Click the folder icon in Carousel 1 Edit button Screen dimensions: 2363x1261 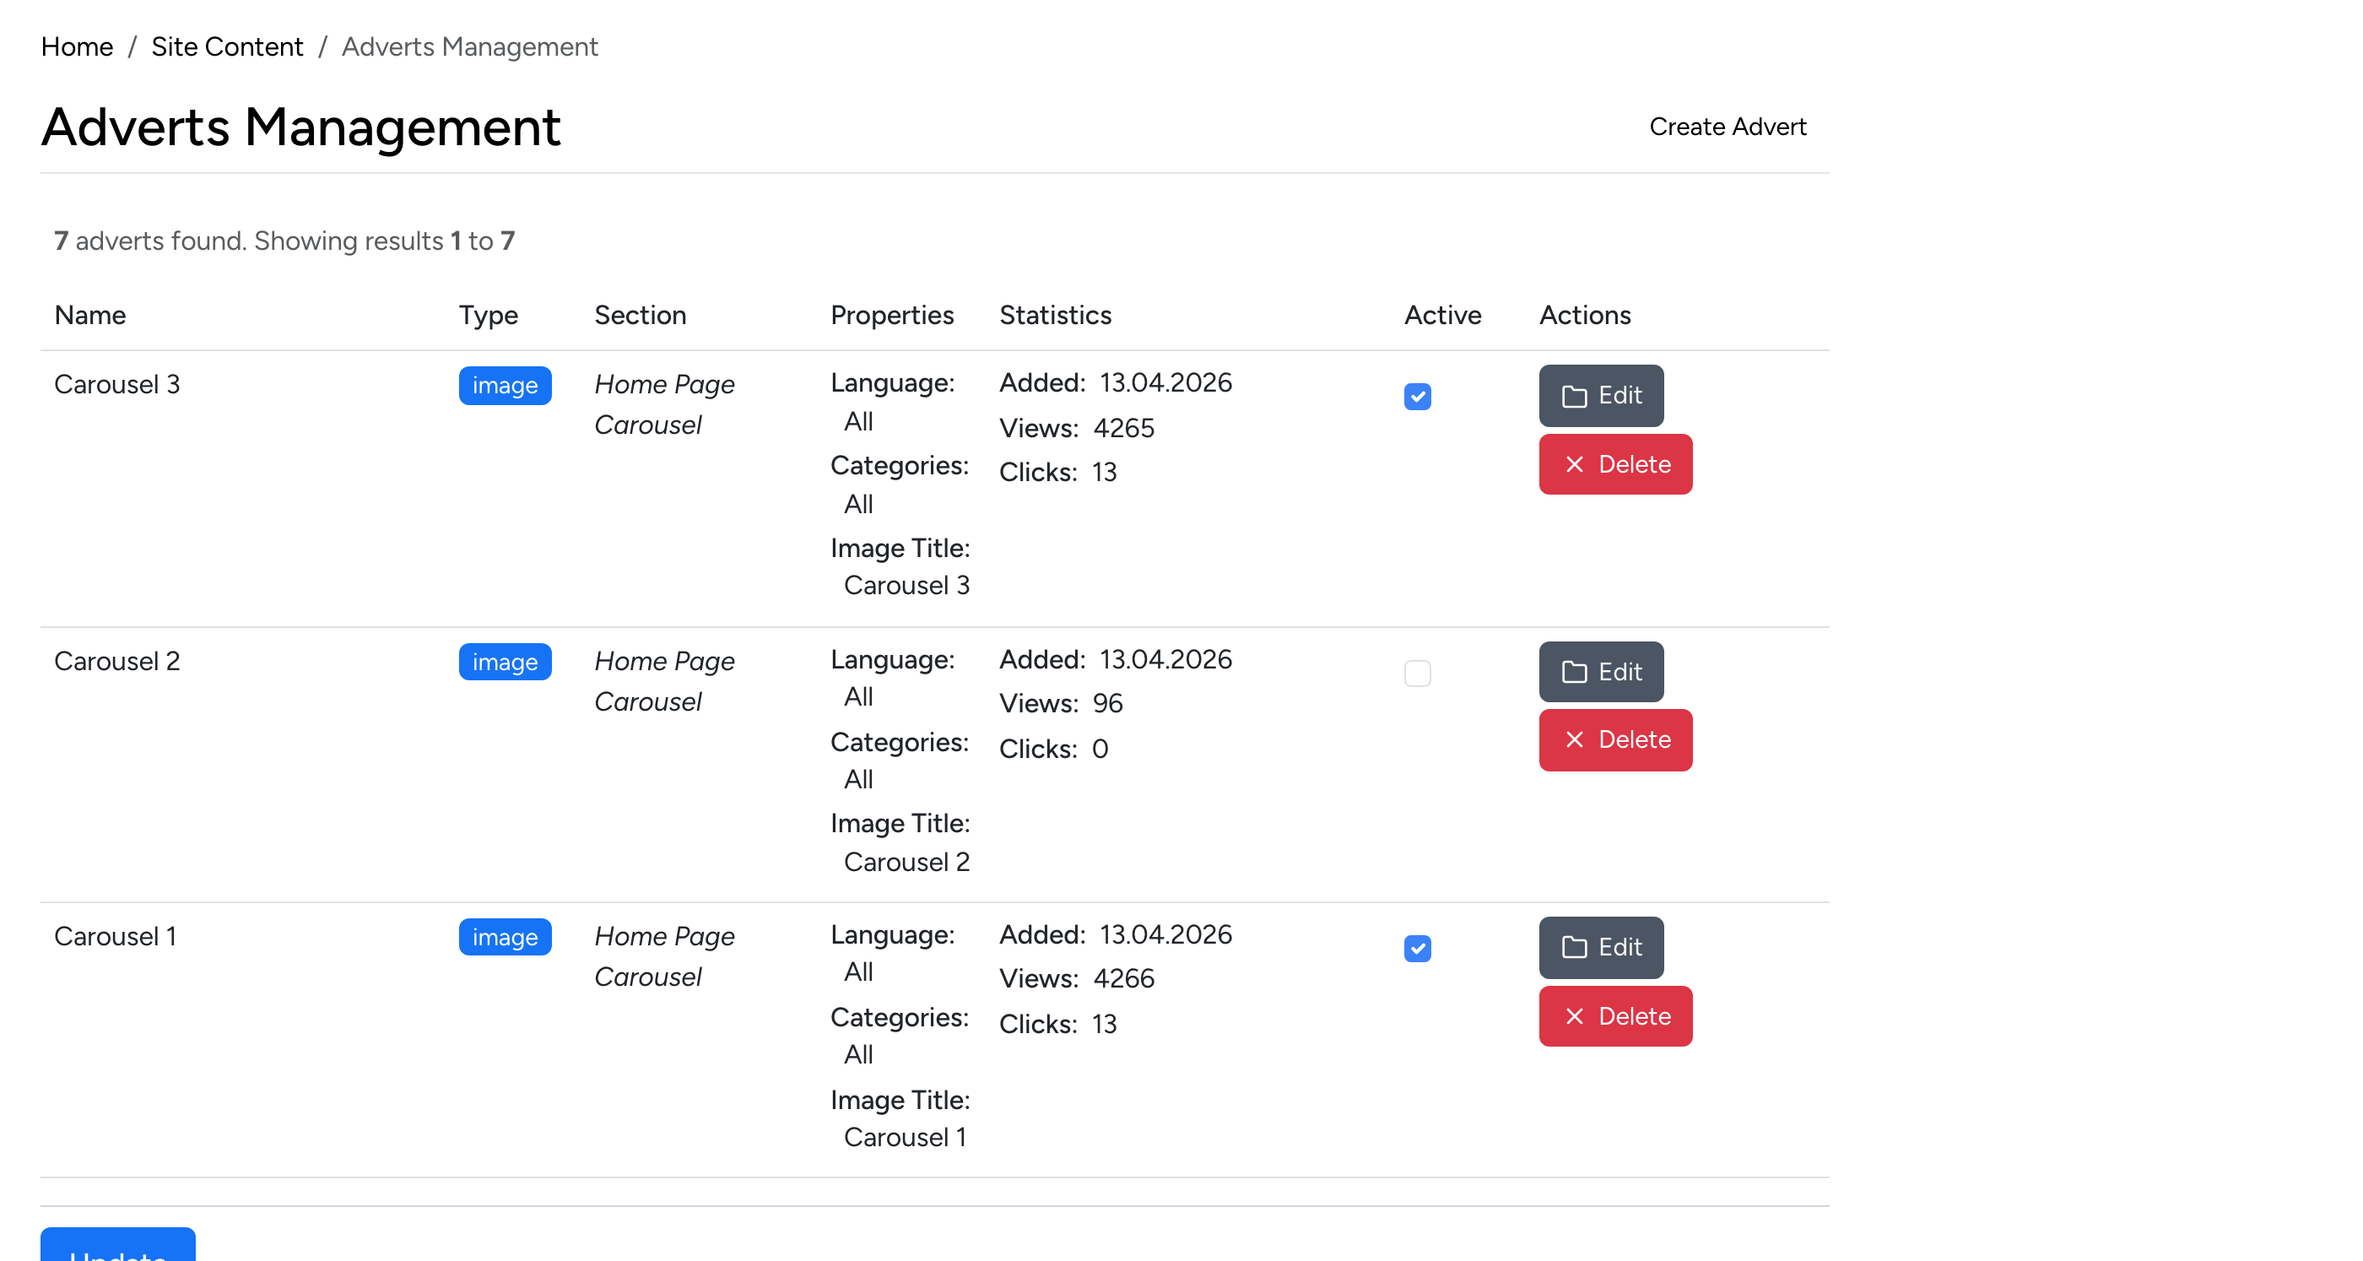tap(1574, 947)
